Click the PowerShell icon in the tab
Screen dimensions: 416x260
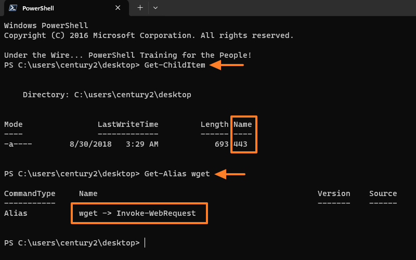12,8
